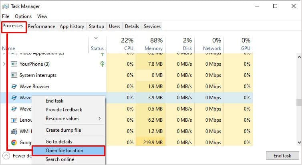Sort by the GPU column header
This screenshot has height=165, width=302.
[x=238, y=44]
